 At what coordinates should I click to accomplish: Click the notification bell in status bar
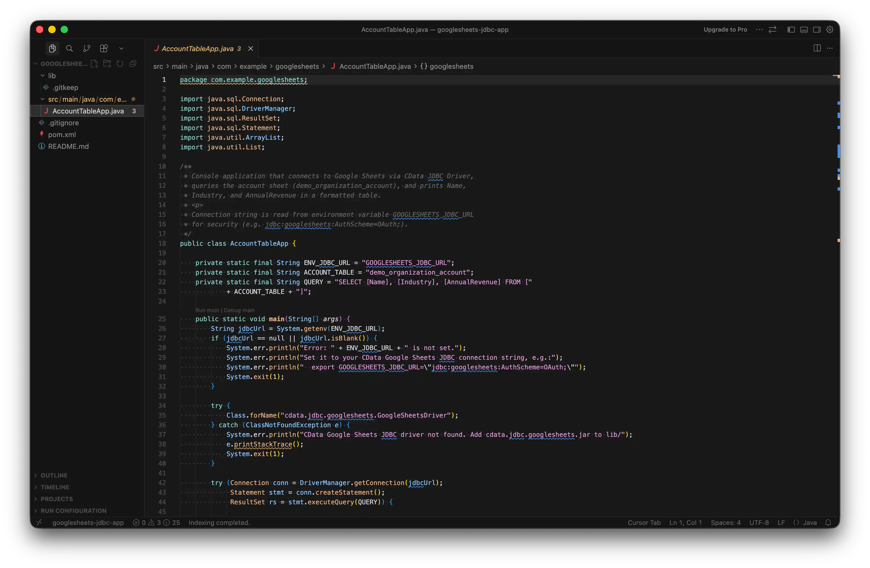[828, 523]
